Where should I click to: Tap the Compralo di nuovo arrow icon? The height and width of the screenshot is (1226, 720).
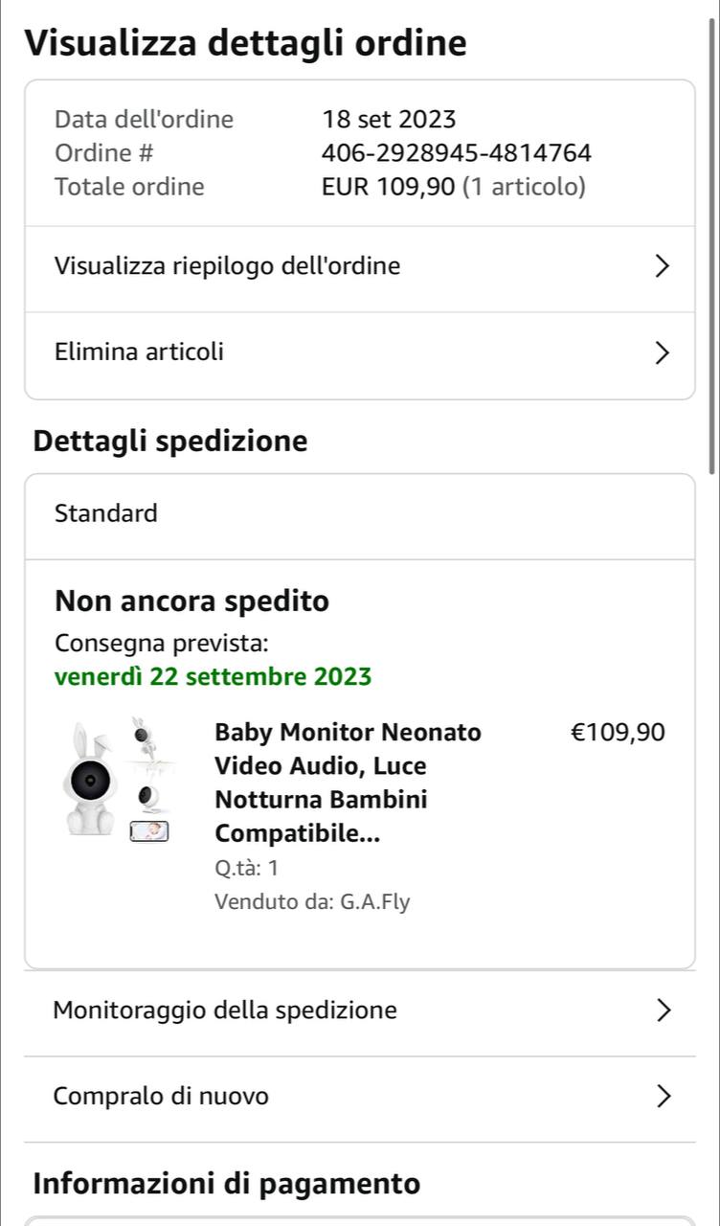click(x=663, y=1097)
